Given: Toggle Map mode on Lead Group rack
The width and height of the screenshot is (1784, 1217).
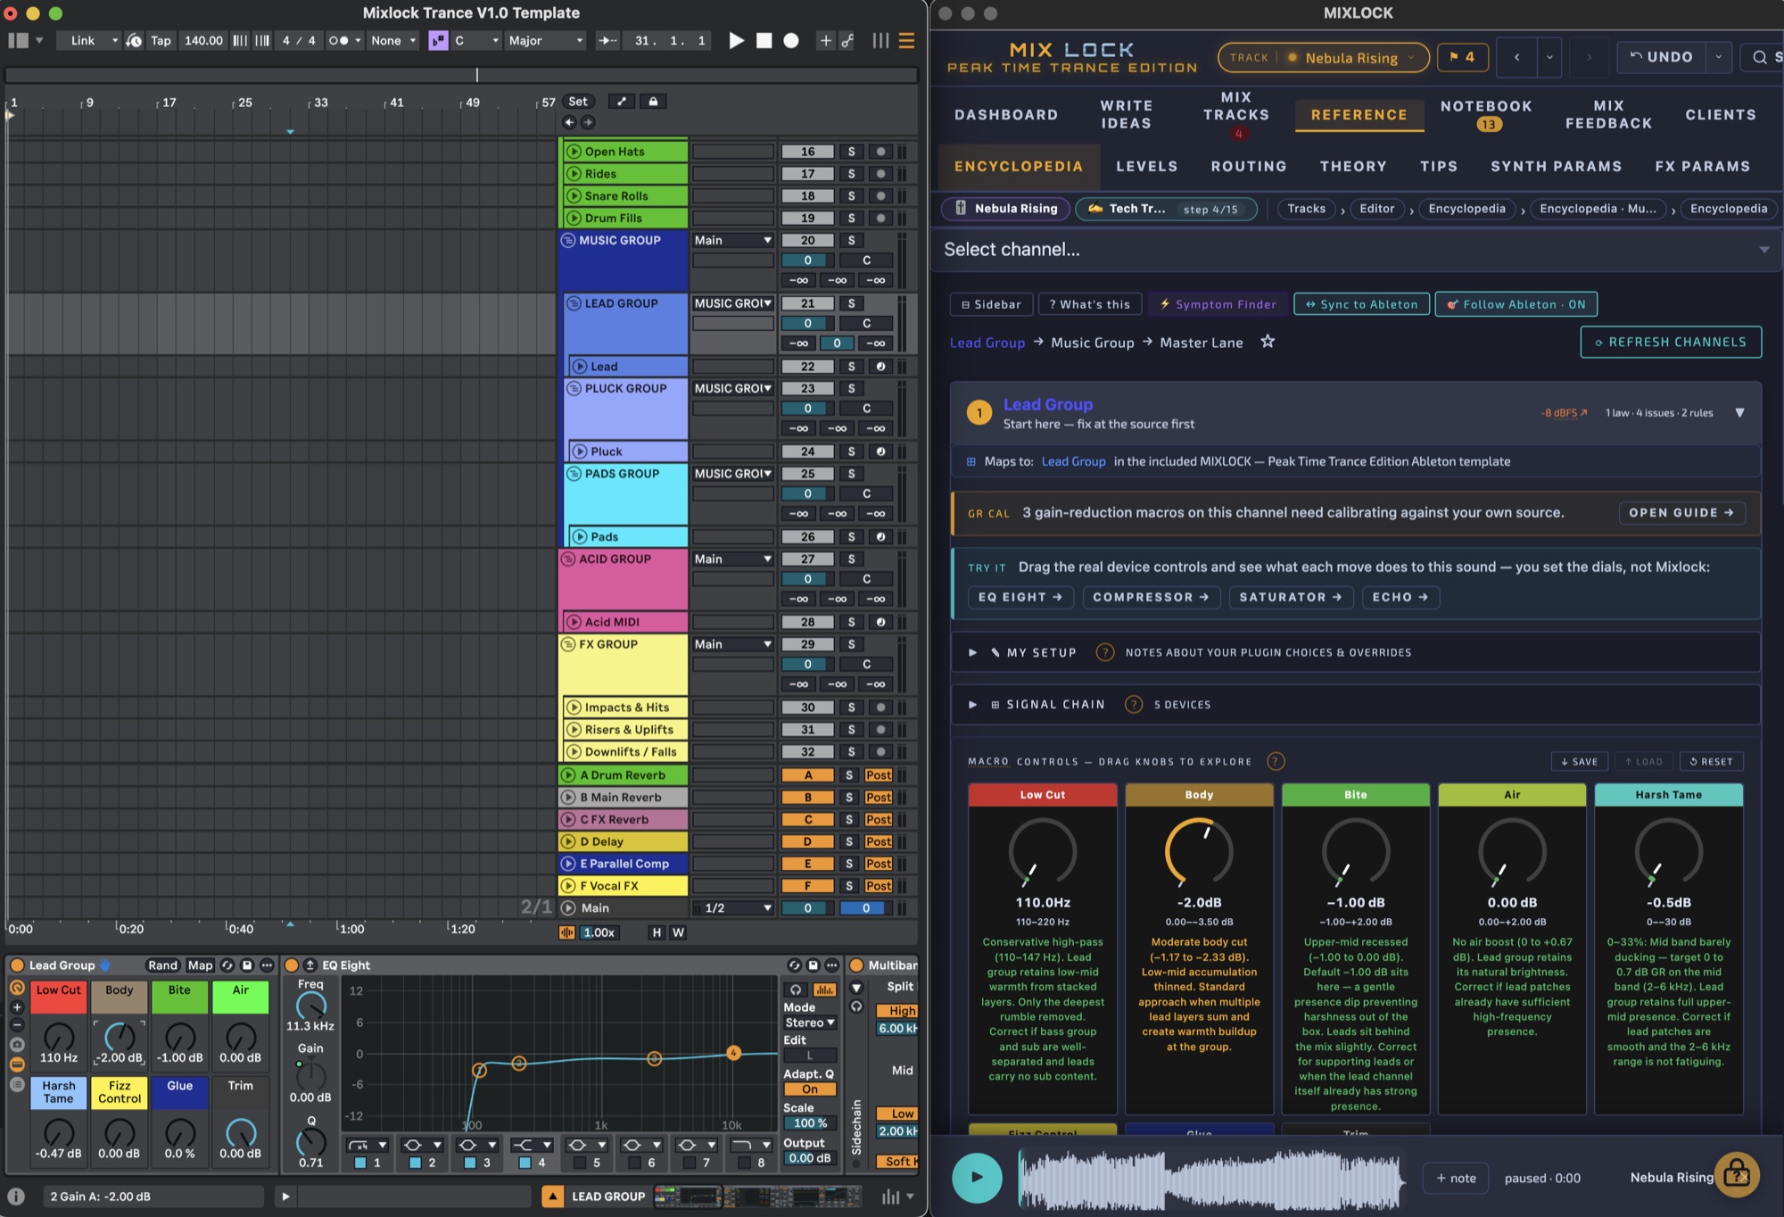Looking at the screenshot, I should [200, 965].
